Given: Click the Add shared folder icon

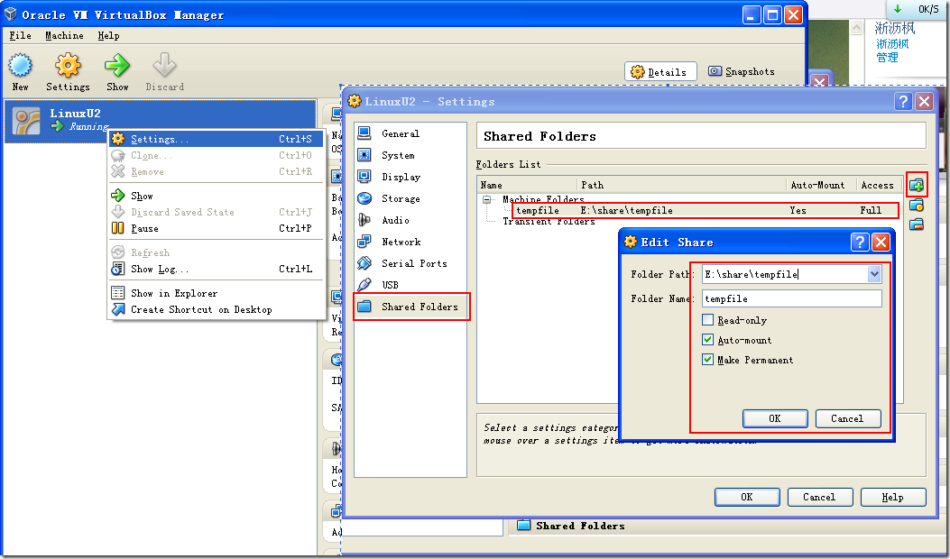Looking at the screenshot, I should [x=917, y=185].
